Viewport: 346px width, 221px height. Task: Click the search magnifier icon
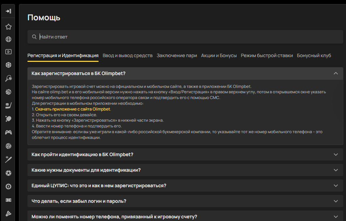pyautogui.click(x=34, y=37)
